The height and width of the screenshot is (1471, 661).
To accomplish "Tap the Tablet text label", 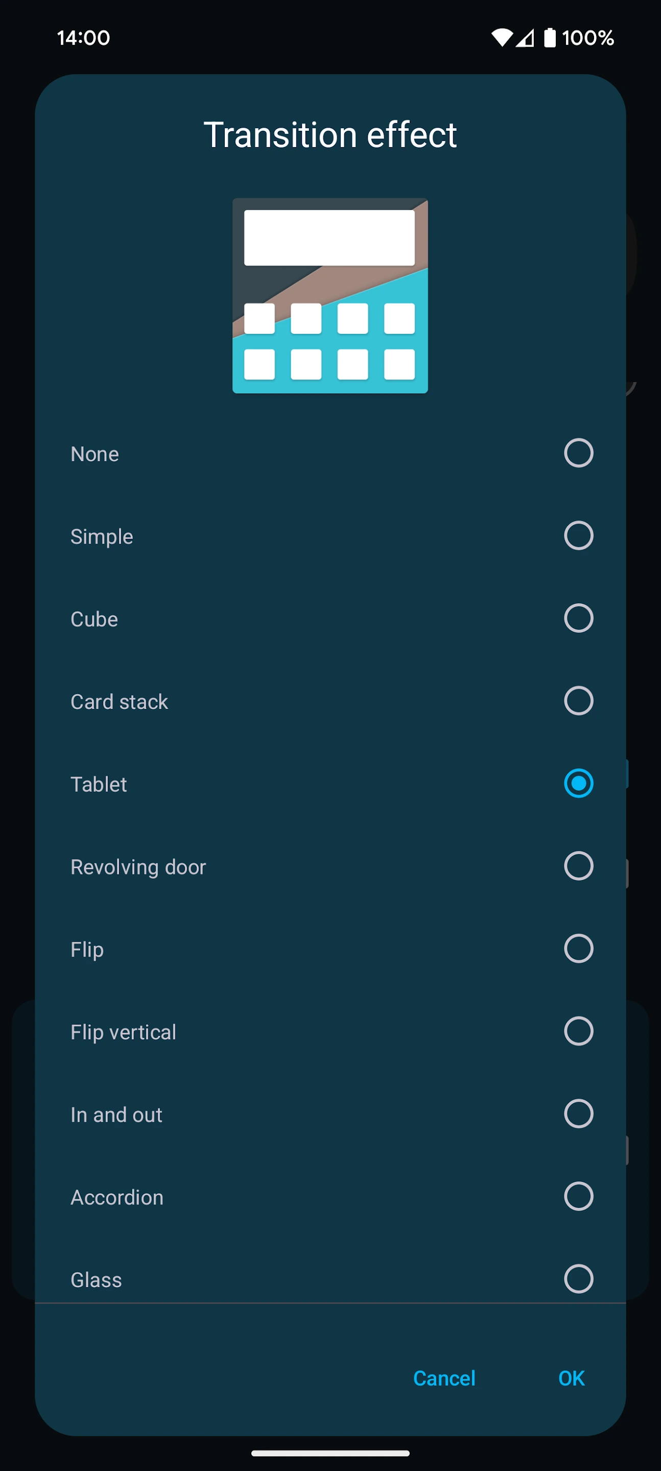I will point(98,784).
